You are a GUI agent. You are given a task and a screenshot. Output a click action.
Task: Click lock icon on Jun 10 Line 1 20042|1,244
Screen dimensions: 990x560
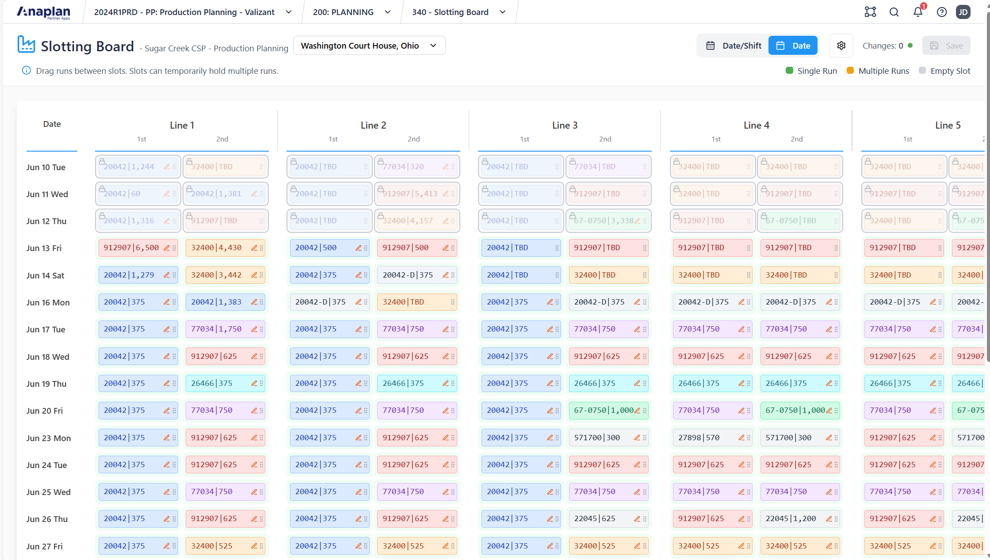[102, 162]
